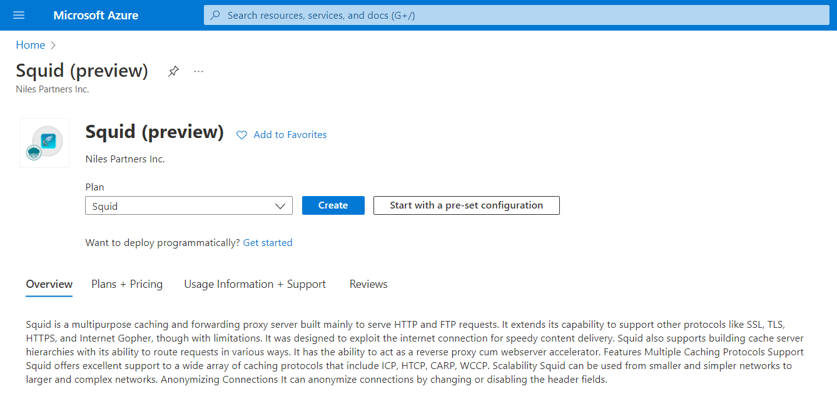The height and width of the screenshot is (394, 837).
Task: Open the portal menu hamburger icon
Action: 18,15
